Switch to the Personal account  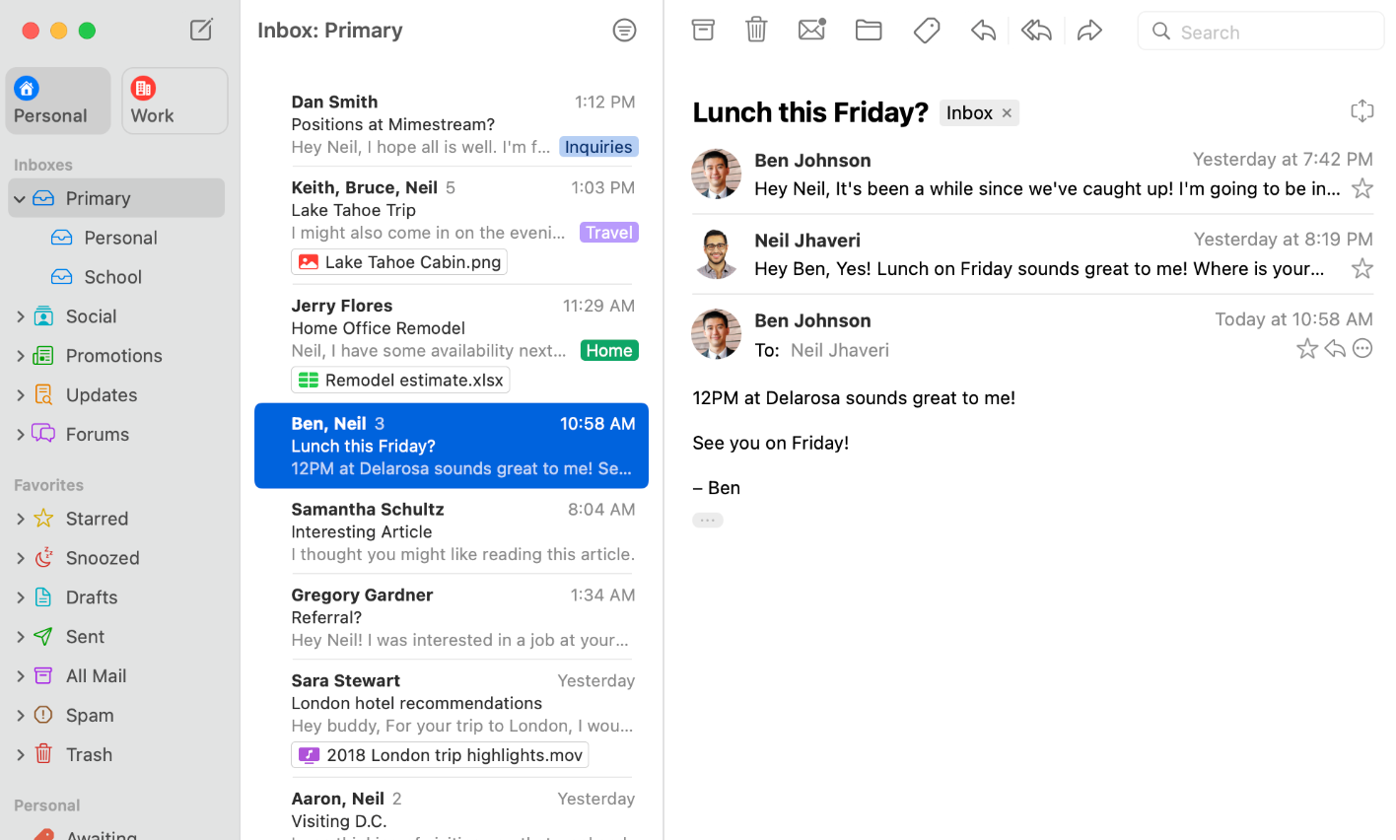point(58,101)
